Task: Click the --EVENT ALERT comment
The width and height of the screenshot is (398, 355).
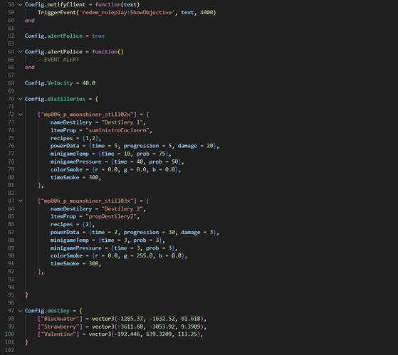Action: click(58, 60)
